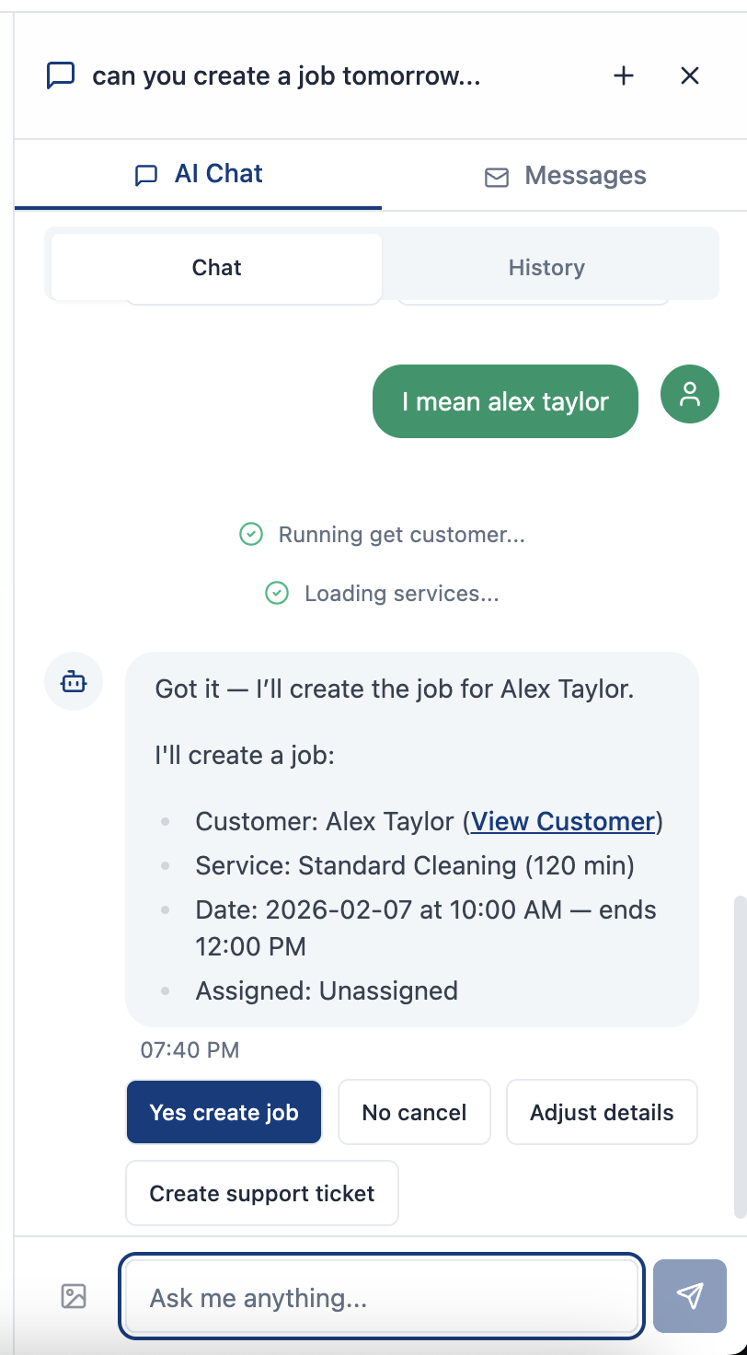Image resolution: width=747 pixels, height=1355 pixels.
Task: Click the Create support ticket button
Action: point(261,1193)
